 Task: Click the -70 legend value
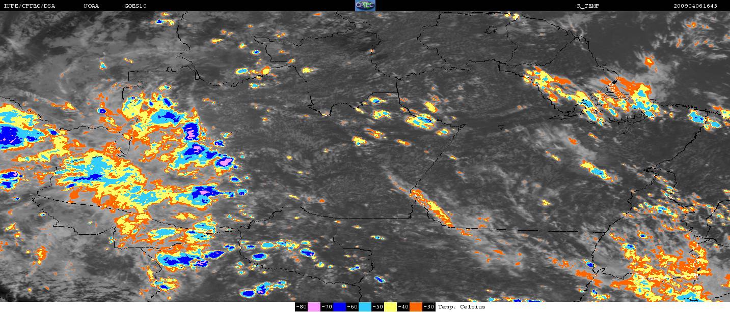(x=327, y=307)
